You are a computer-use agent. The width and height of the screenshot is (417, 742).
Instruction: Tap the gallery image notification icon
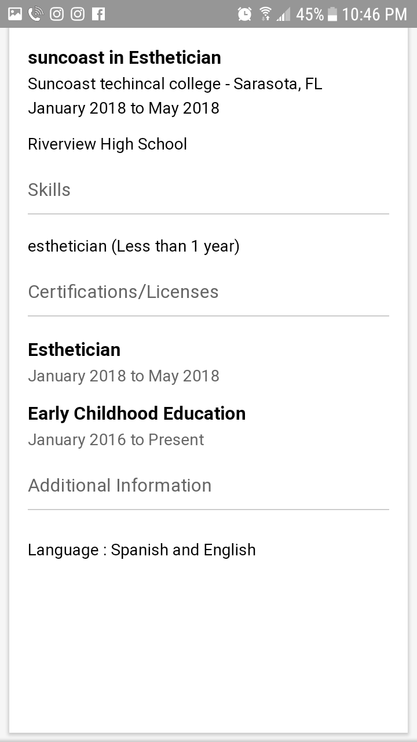click(x=15, y=14)
